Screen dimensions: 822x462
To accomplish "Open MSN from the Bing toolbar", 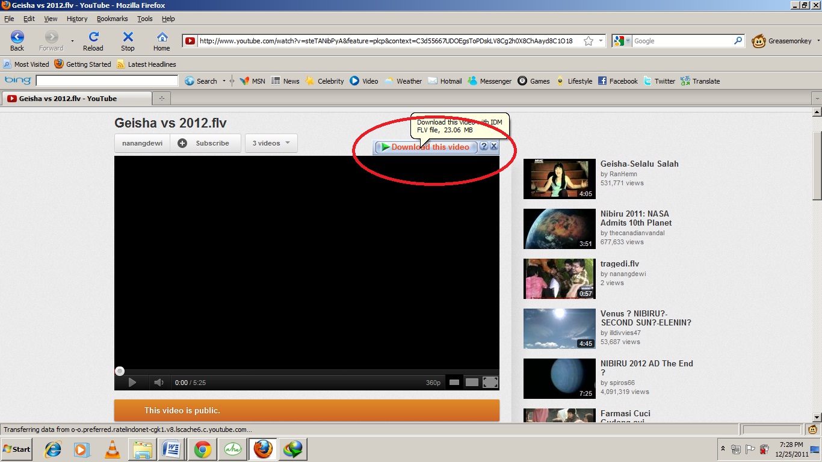I will coord(252,81).
